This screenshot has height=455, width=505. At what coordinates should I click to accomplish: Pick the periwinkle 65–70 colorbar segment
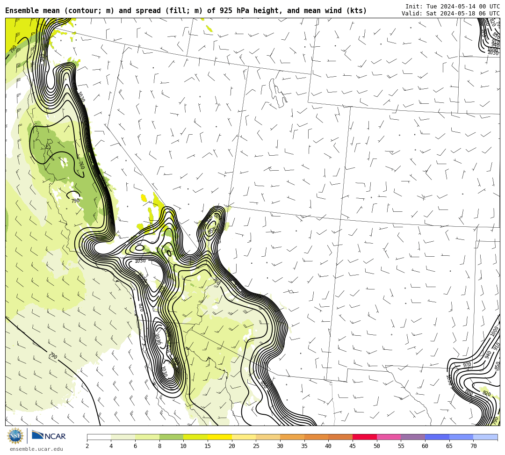coord(461,437)
